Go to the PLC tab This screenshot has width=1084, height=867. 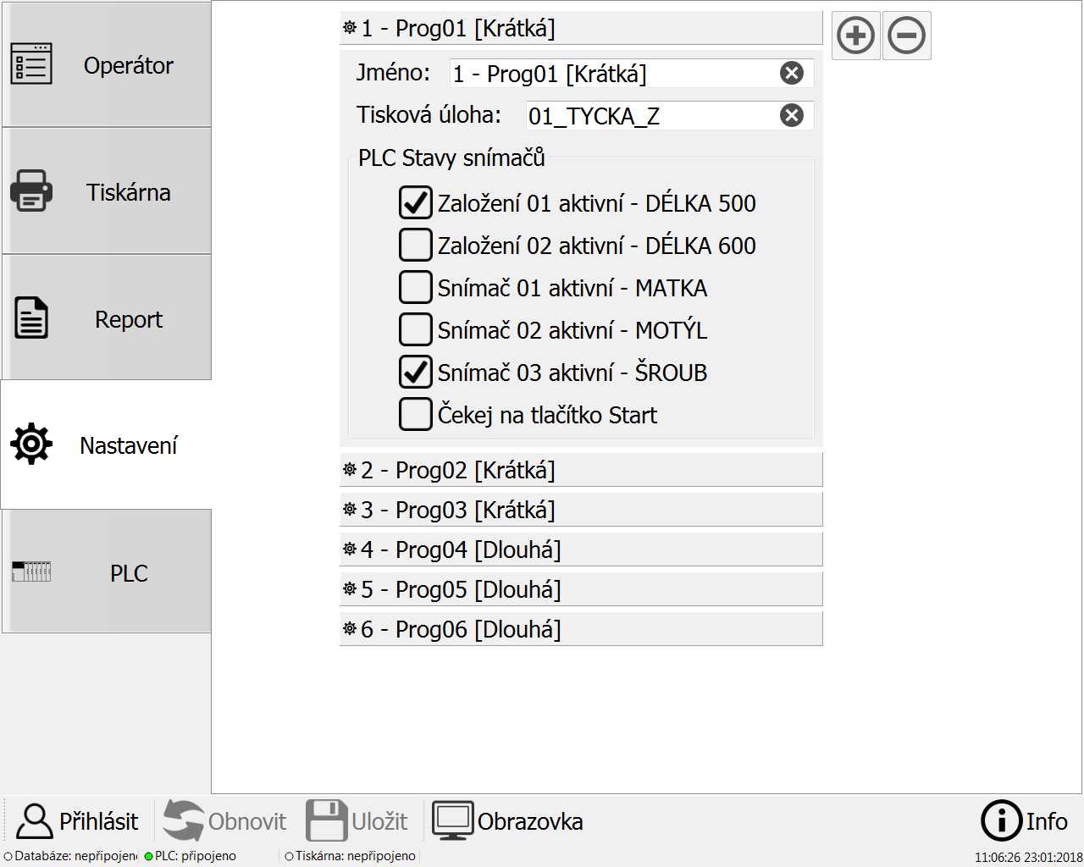pos(106,572)
